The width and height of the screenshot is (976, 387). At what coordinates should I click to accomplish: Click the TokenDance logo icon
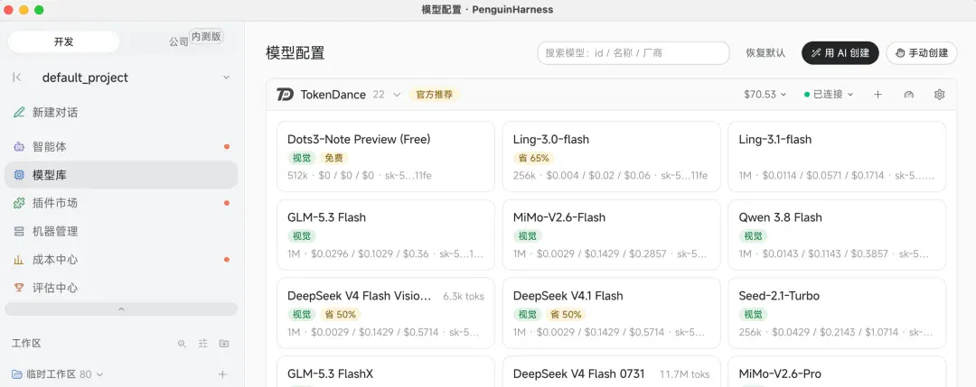(285, 95)
